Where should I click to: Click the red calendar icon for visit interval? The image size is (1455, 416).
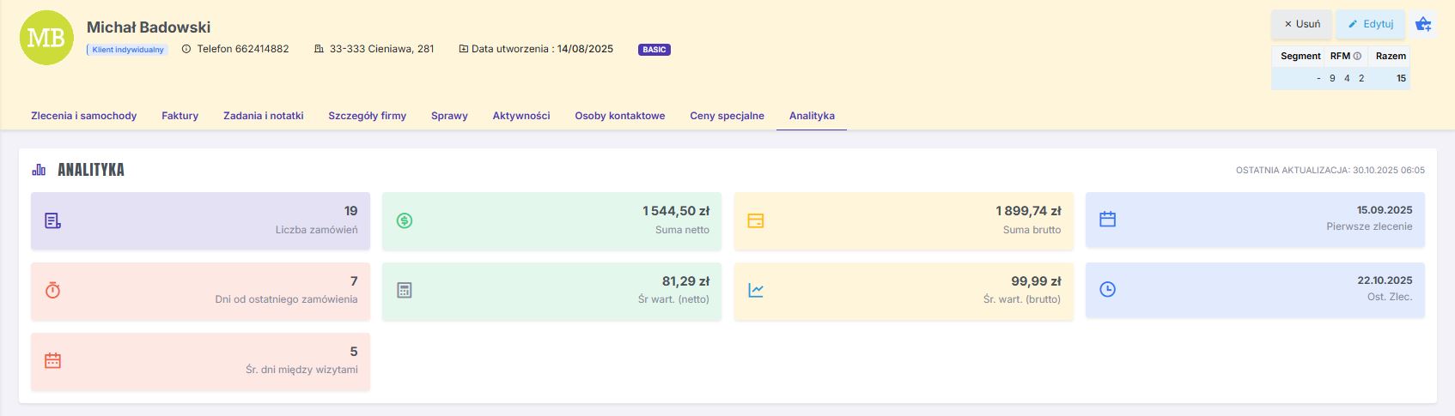click(x=52, y=361)
